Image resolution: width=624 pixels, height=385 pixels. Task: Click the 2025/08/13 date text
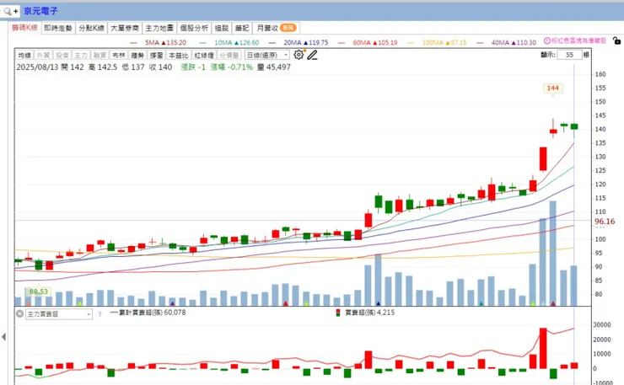click(x=37, y=67)
